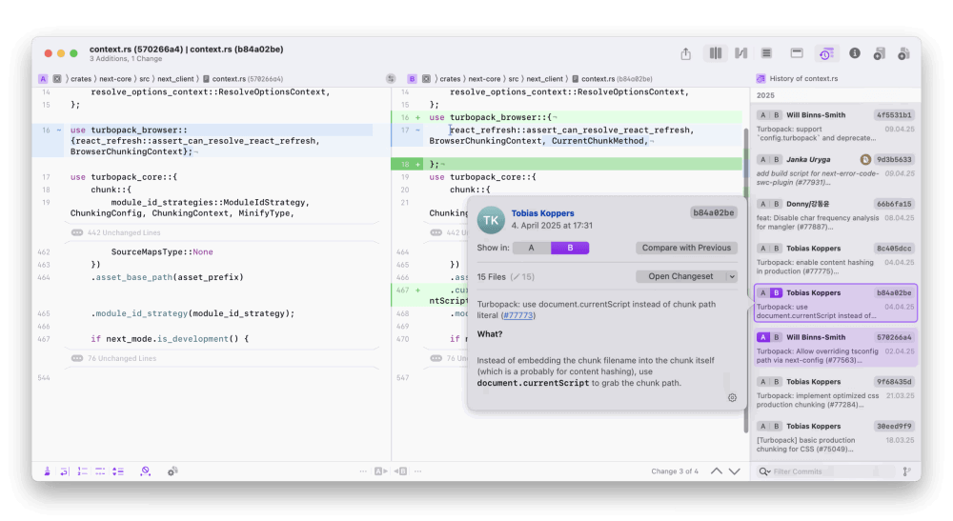Open the Open Changeset dropdown arrow
The width and height of the screenshot is (953, 521).
pos(732,276)
